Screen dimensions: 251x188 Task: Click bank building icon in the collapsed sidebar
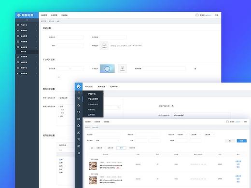[x=79, y=146]
